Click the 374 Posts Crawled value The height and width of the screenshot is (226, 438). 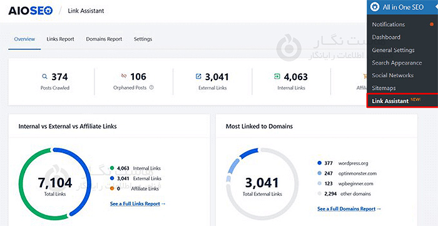(x=59, y=76)
